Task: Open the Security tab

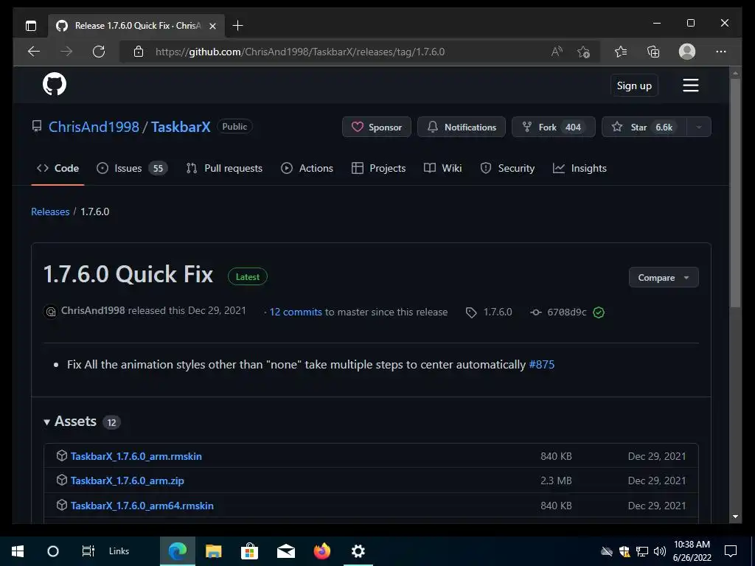Action: (507, 168)
